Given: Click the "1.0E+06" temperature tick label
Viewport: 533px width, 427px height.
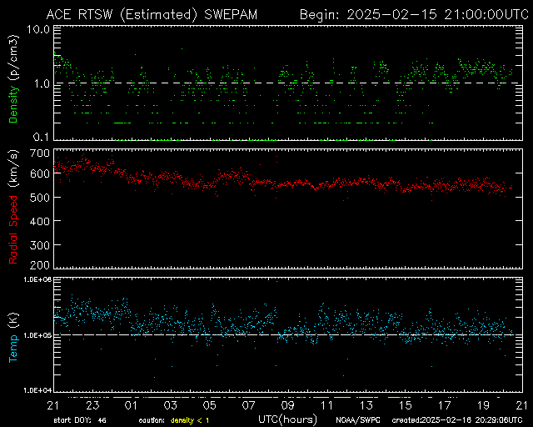Looking at the screenshot, I should 37,279.
